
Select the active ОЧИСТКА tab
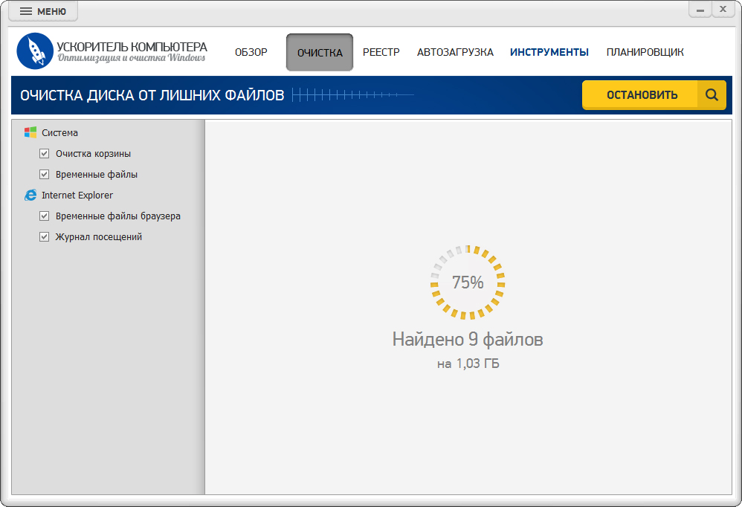(x=320, y=53)
